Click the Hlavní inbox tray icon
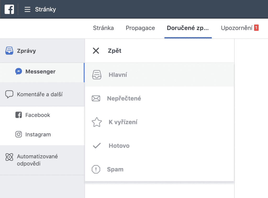The height and width of the screenshot is (198, 268). (97, 75)
